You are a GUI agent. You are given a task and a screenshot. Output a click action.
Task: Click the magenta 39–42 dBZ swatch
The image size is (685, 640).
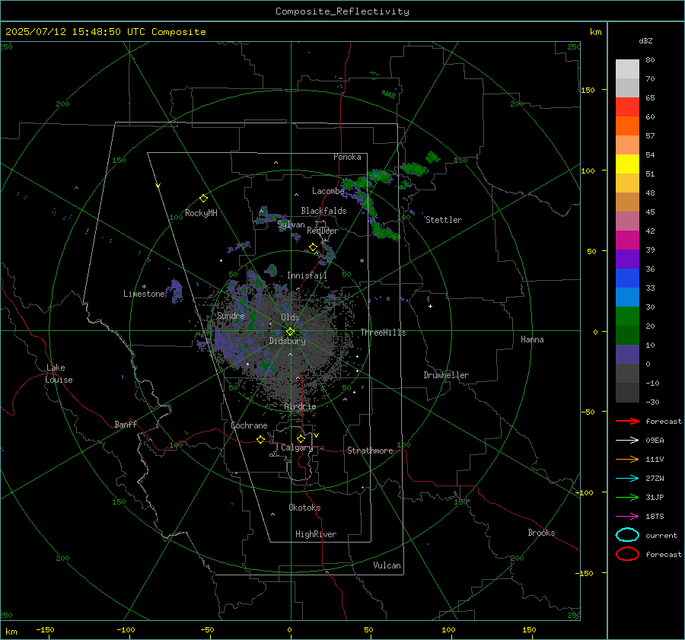click(x=627, y=240)
